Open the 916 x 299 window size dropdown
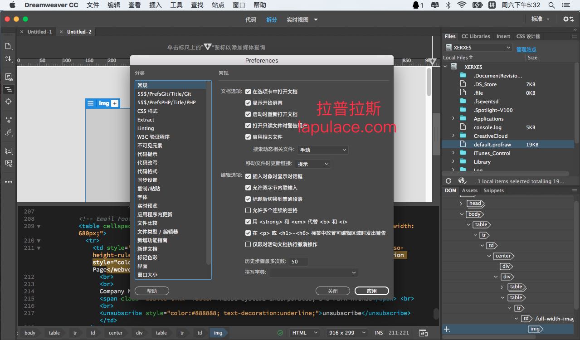 pos(348,333)
